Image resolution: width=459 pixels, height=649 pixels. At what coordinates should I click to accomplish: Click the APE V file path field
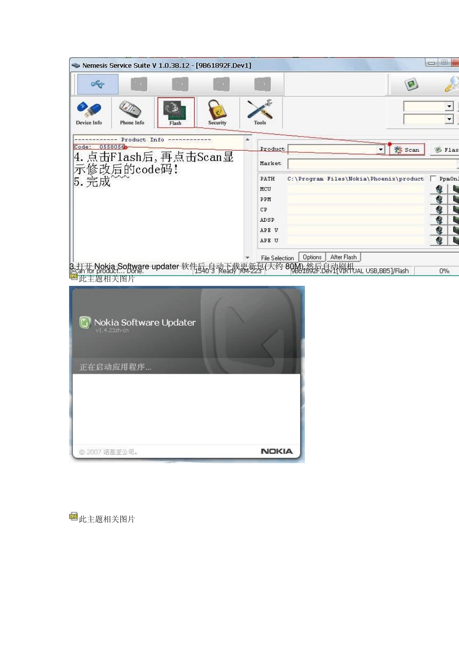coord(356,230)
